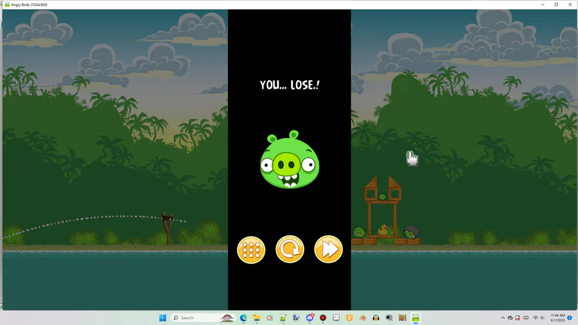Open the level selection grid button
Viewport: 578px width, 325px height.
251,250
